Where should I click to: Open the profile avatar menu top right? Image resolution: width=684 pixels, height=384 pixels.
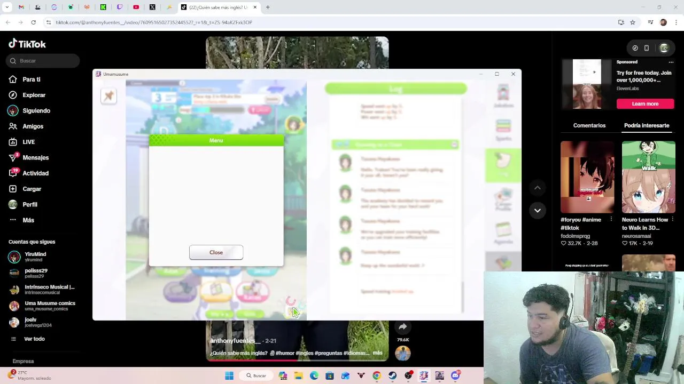click(664, 48)
